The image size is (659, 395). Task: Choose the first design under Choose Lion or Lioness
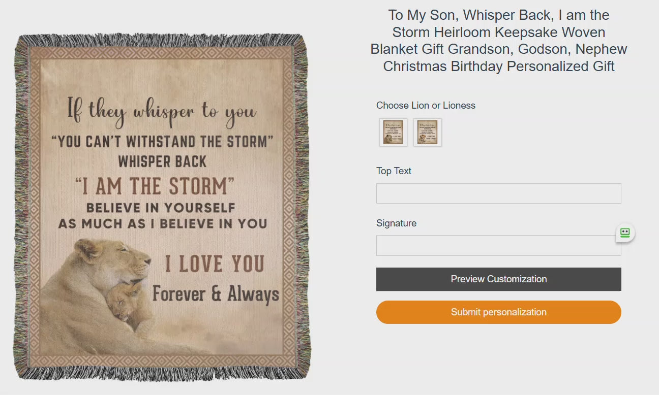pos(393,132)
